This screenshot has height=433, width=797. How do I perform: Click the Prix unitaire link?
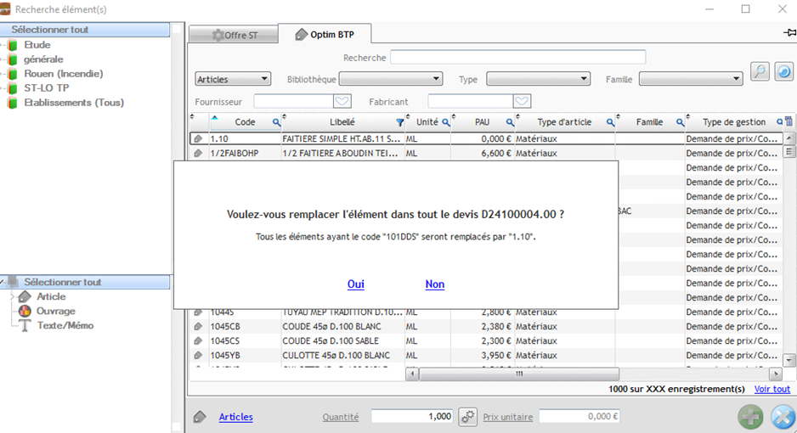tap(508, 417)
